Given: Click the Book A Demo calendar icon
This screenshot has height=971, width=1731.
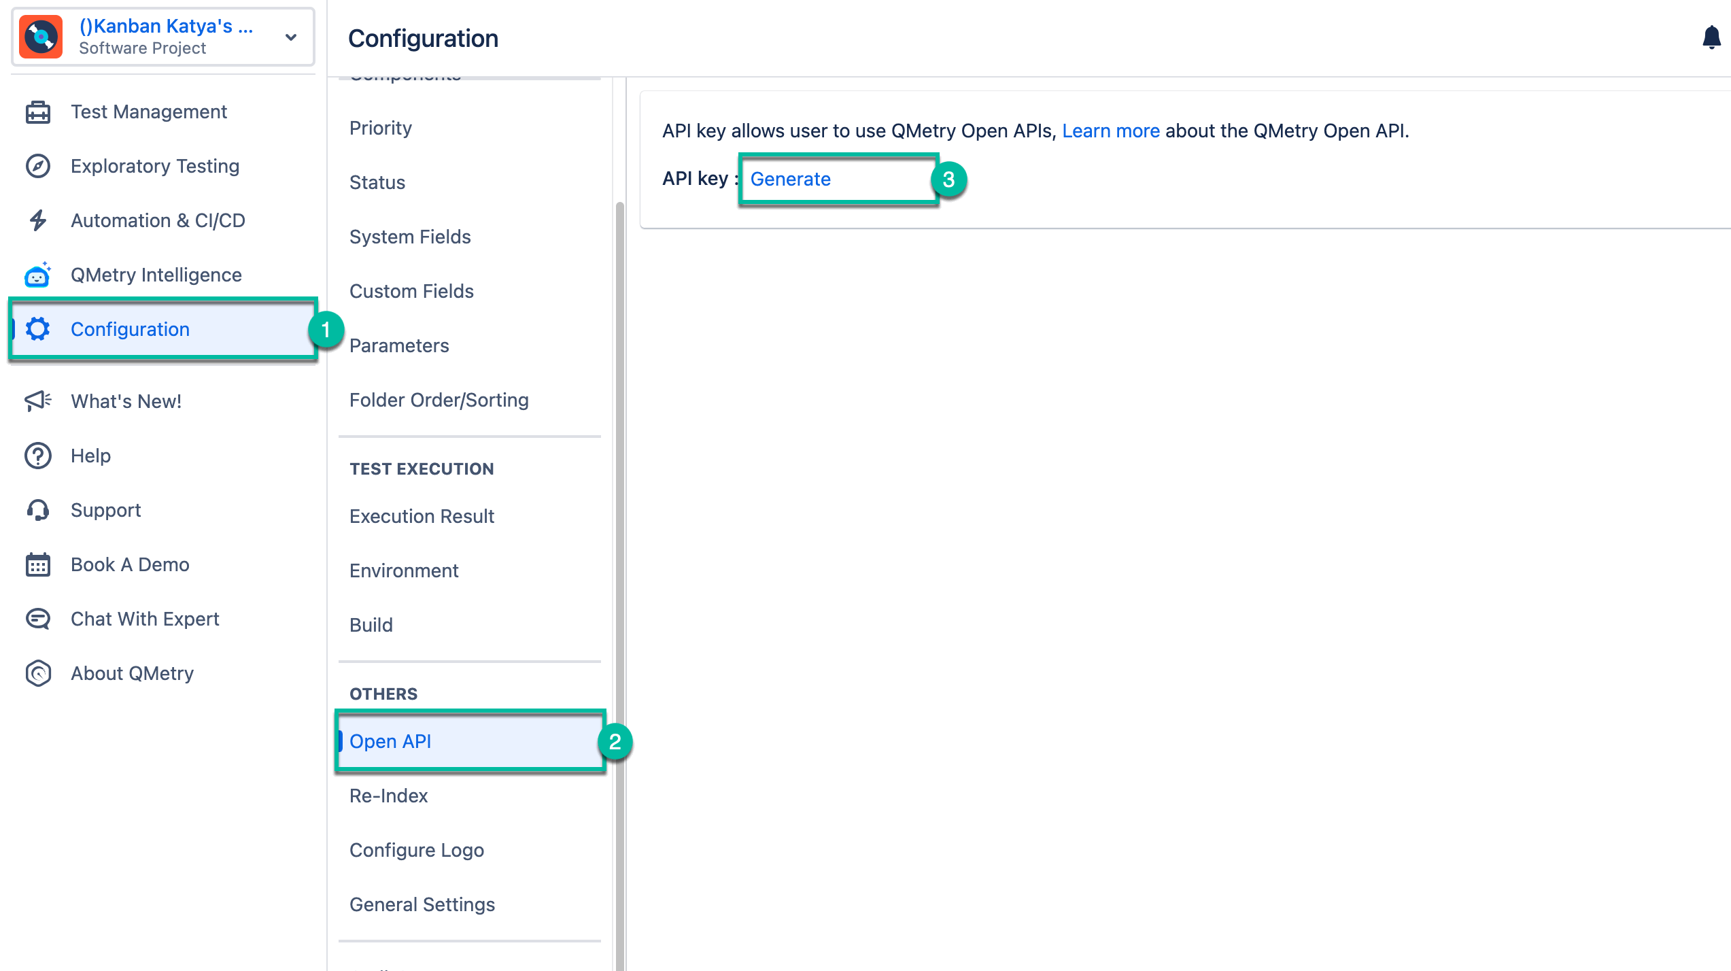Looking at the screenshot, I should (38, 564).
